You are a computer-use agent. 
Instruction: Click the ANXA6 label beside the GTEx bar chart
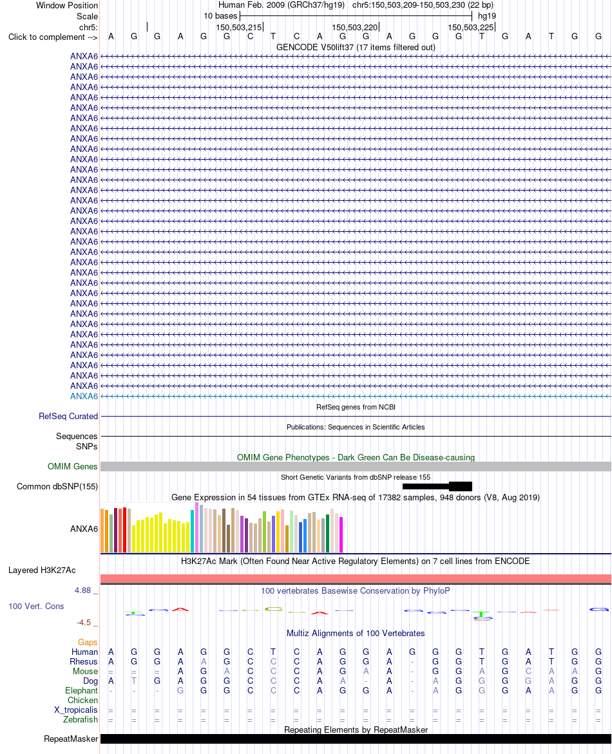point(84,529)
